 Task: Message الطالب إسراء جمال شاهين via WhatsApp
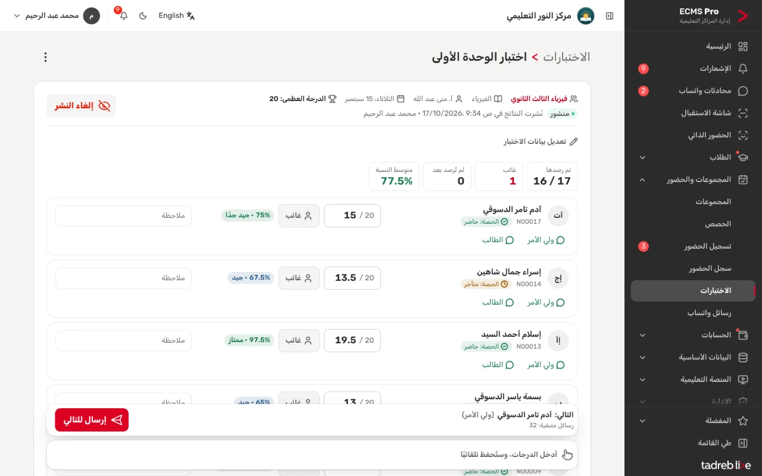pyautogui.click(x=498, y=302)
